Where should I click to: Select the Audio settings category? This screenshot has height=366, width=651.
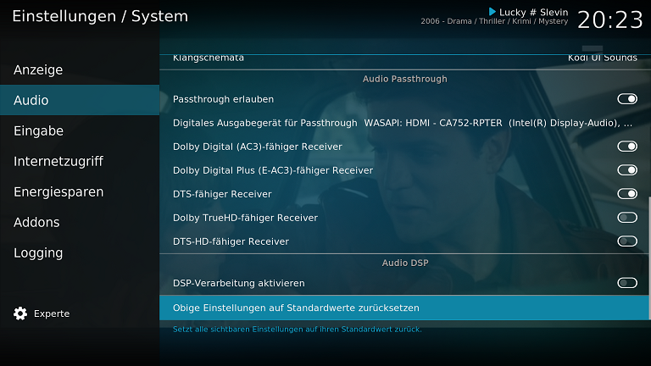80,100
